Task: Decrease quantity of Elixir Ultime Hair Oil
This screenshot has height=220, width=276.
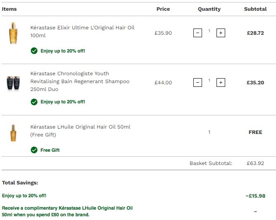Action: 197,33
